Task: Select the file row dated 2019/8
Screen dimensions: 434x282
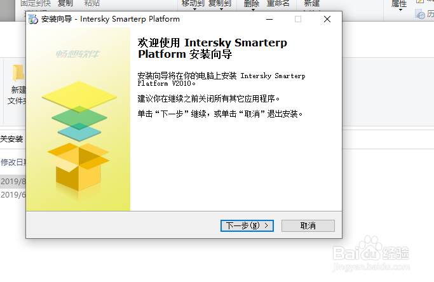Action: pos(13,181)
